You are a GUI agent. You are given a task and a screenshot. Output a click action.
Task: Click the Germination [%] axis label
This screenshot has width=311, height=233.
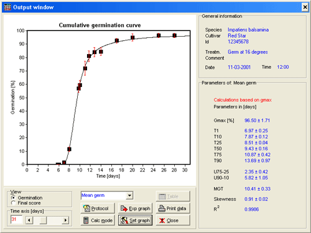tap(13, 98)
